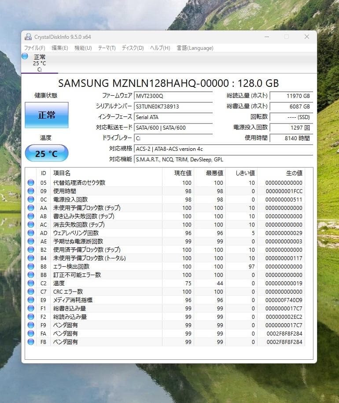Click the interface field Serial ATA
This screenshot has height=403, width=339.
pyautogui.click(x=173, y=117)
